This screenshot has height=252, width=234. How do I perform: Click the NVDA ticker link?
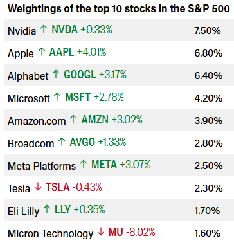(64, 30)
